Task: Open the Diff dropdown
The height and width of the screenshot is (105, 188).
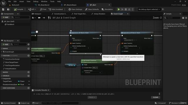Action: click(x=32, y=9)
